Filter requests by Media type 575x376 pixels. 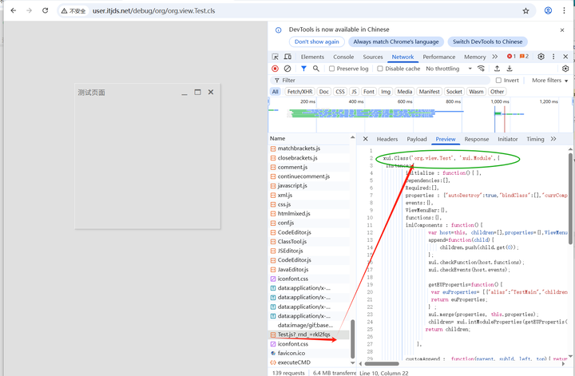404,92
